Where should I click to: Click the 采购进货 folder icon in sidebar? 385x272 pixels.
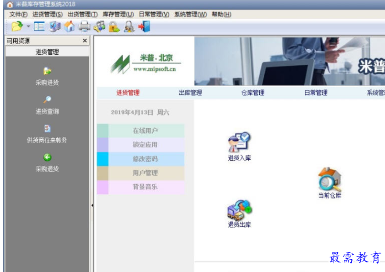pyautogui.click(x=48, y=71)
